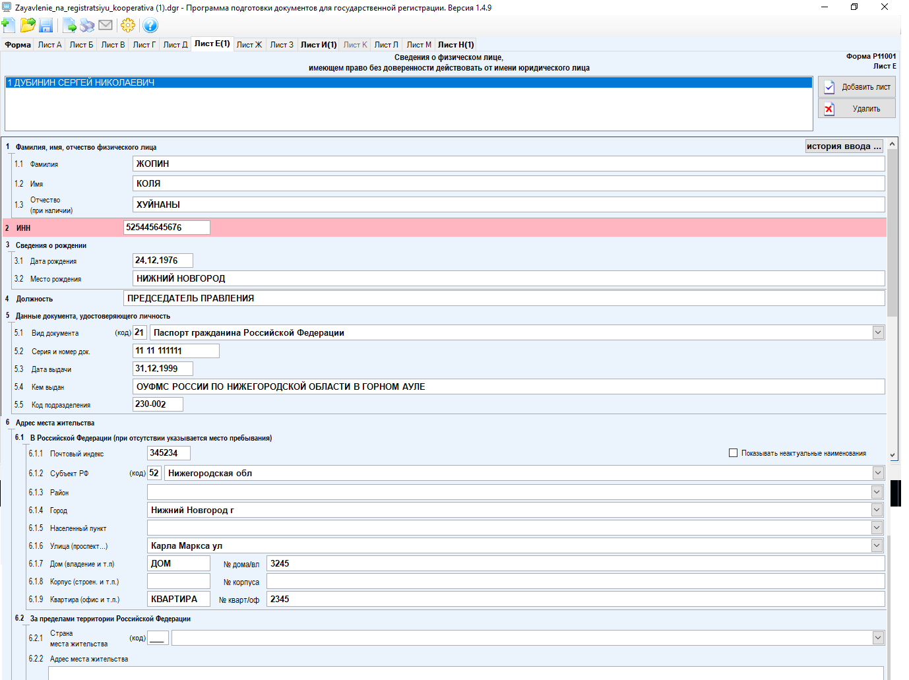Open file with the folder icon
Screen dimensions: 909x680
[x=28, y=25]
